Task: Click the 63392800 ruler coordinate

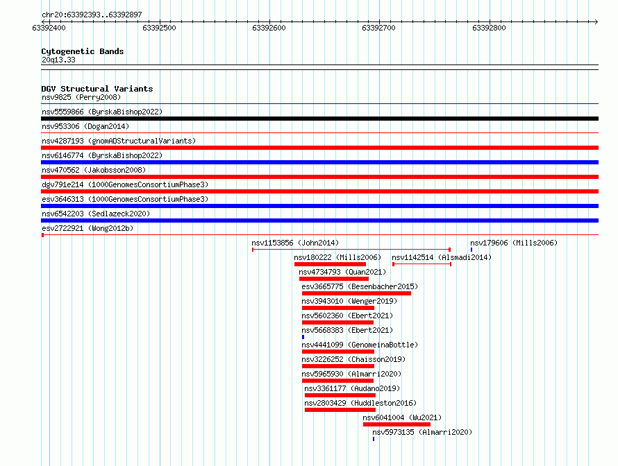Action: [x=489, y=28]
